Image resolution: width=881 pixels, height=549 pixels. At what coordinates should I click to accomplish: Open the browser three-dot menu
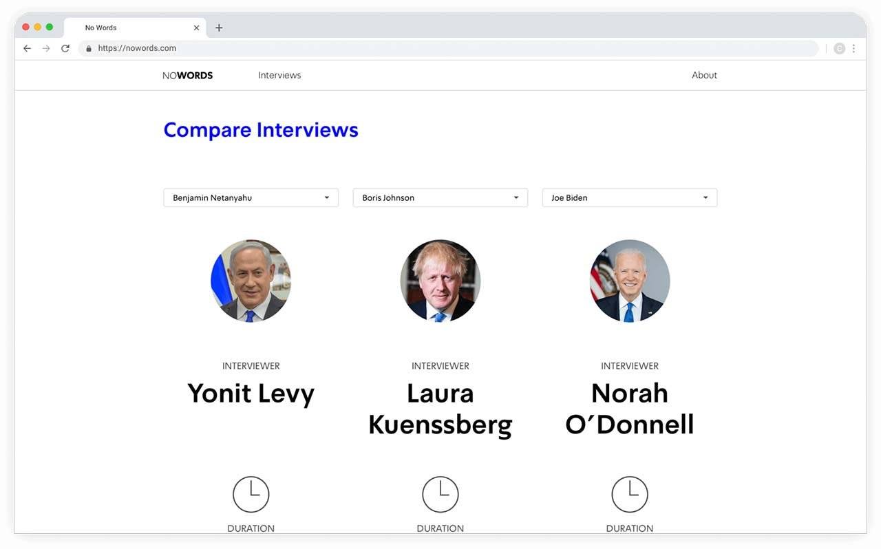[x=854, y=48]
